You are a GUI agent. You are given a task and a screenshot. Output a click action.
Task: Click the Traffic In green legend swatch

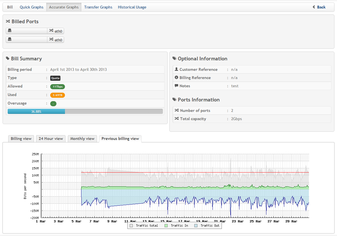[166, 226]
